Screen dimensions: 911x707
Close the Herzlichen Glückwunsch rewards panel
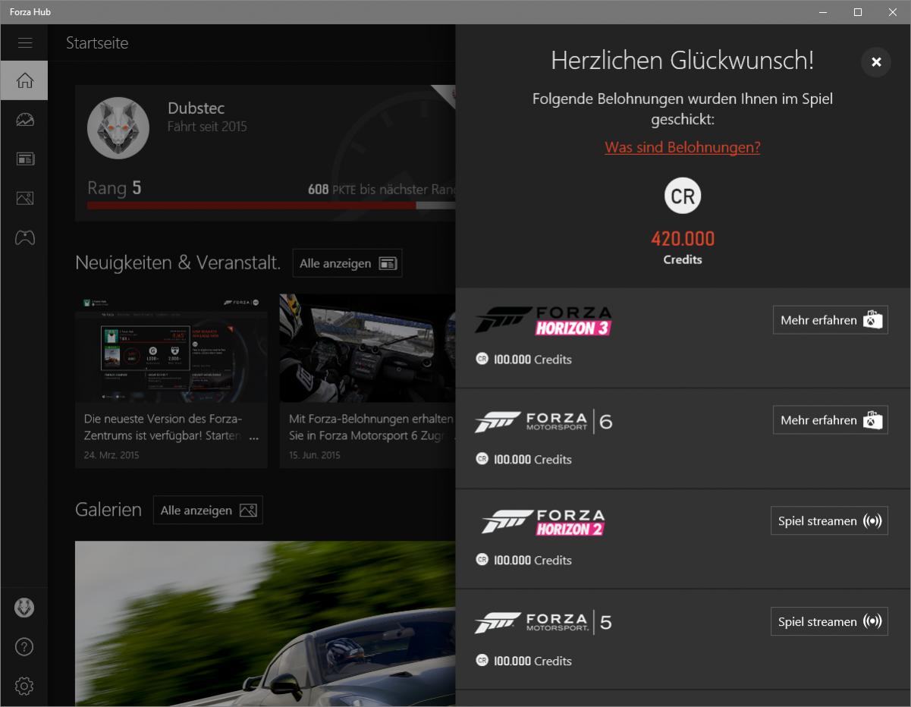click(x=875, y=62)
